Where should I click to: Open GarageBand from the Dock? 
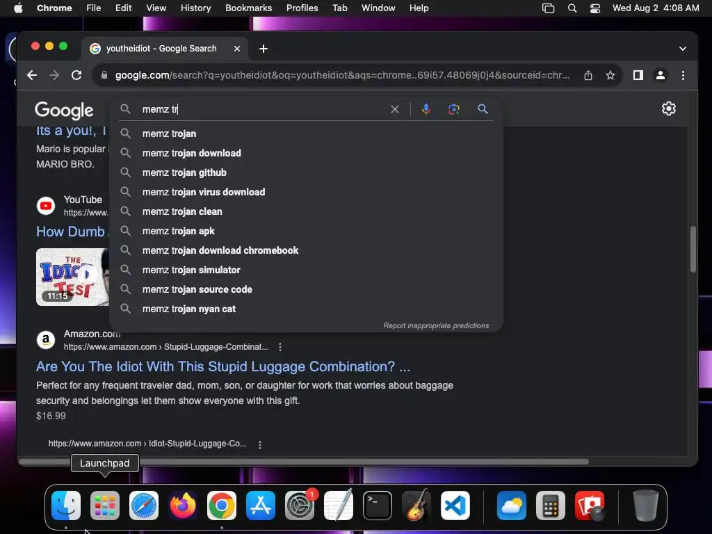(x=416, y=505)
